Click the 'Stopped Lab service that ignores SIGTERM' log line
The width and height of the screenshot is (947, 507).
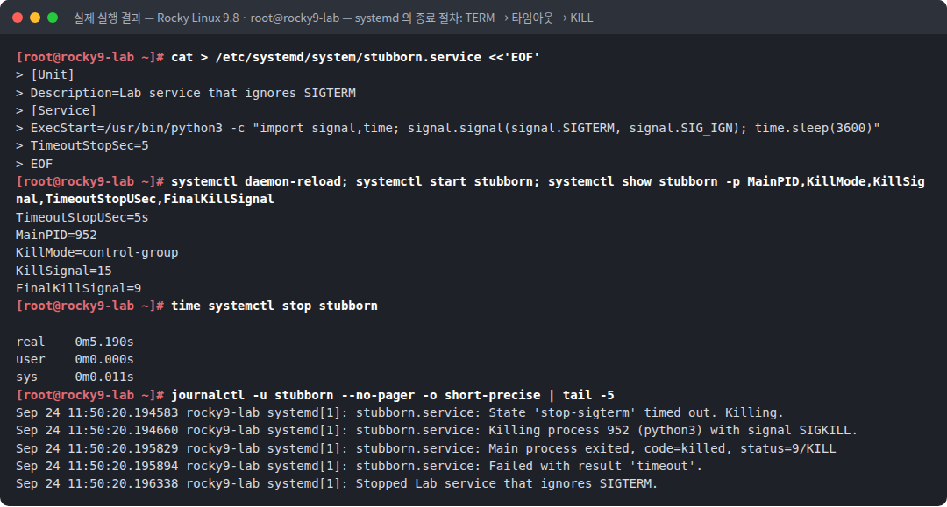(x=337, y=483)
